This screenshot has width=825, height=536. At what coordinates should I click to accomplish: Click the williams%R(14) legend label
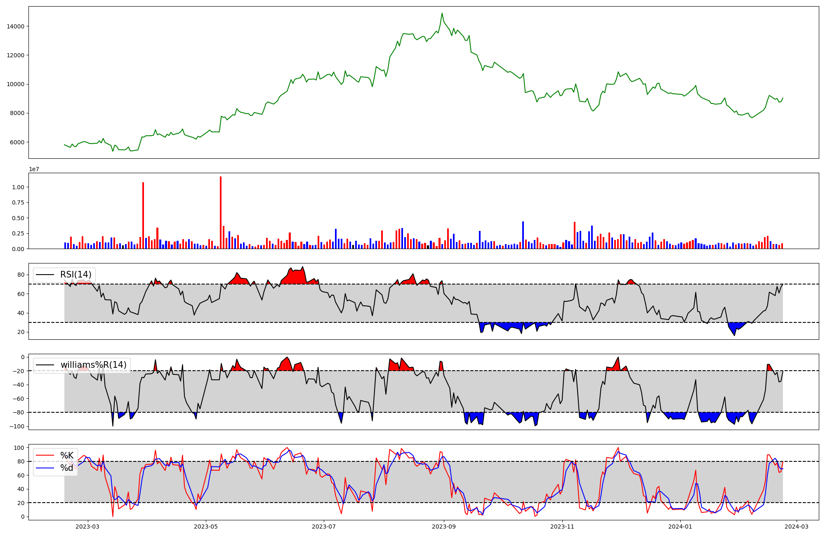[93, 365]
